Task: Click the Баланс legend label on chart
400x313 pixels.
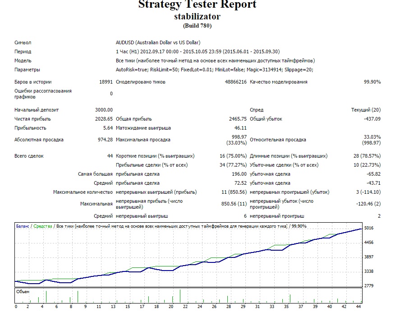Action: tap(23, 226)
